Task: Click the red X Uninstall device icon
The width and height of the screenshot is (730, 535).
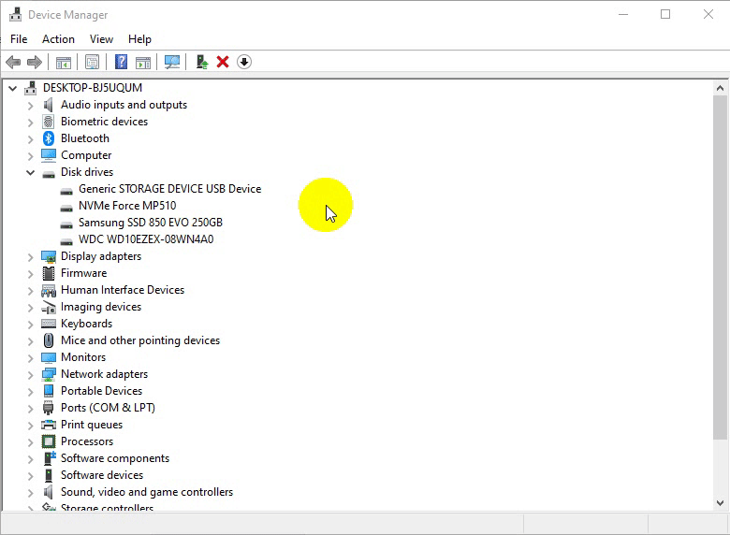Action: 223,62
